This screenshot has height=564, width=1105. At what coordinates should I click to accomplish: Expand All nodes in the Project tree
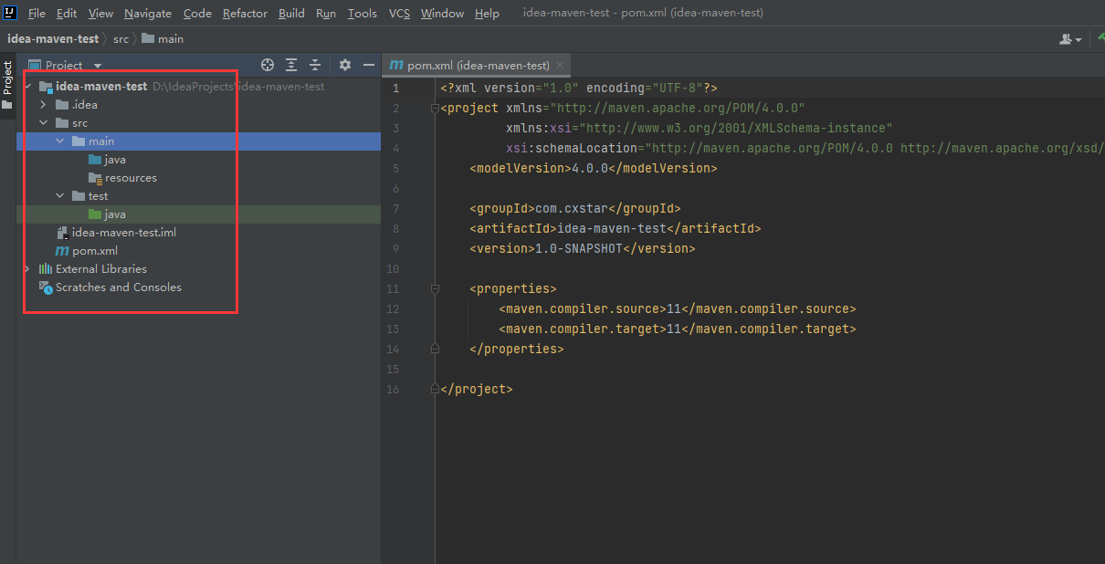(x=291, y=65)
